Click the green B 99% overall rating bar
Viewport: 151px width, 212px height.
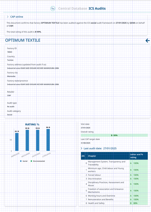(114, 135)
